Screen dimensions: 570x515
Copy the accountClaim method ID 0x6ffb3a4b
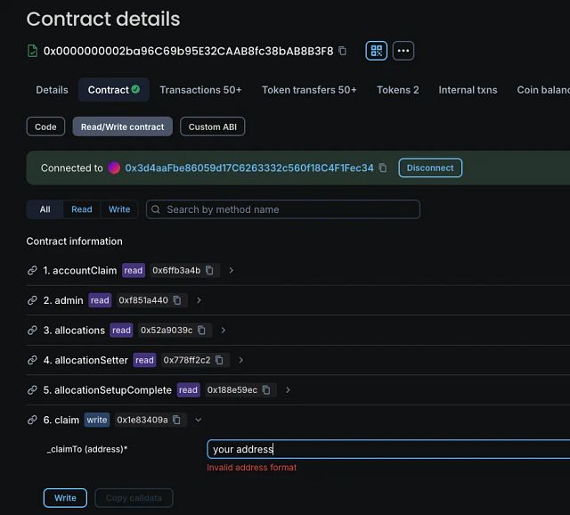[210, 270]
